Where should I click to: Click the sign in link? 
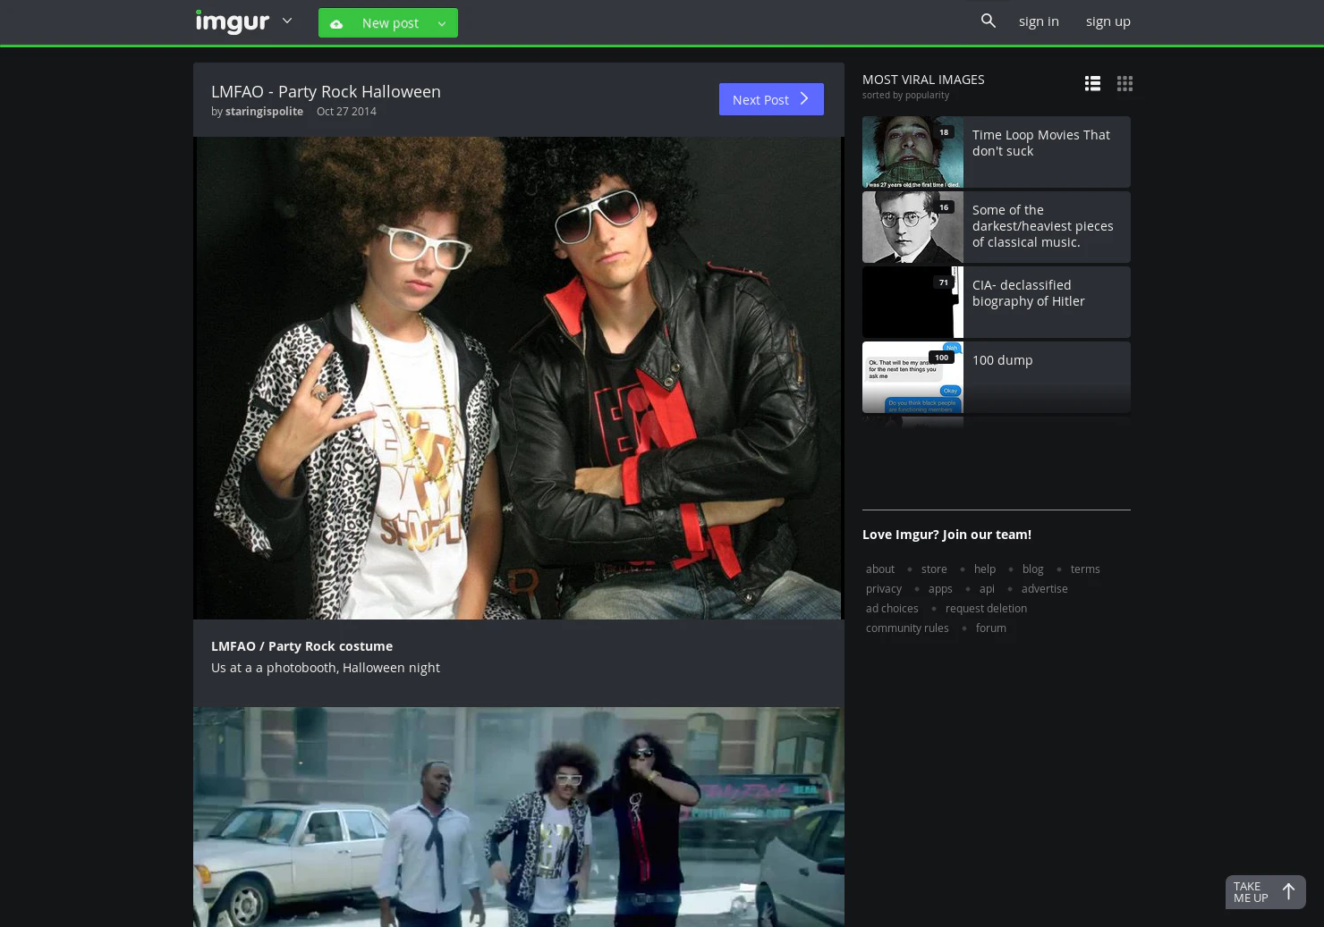[1039, 21]
